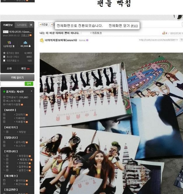Open the 퇴근이요 board

(20, 184)
